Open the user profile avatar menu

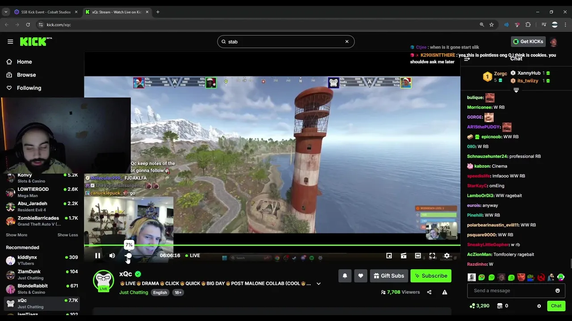tap(554, 42)
